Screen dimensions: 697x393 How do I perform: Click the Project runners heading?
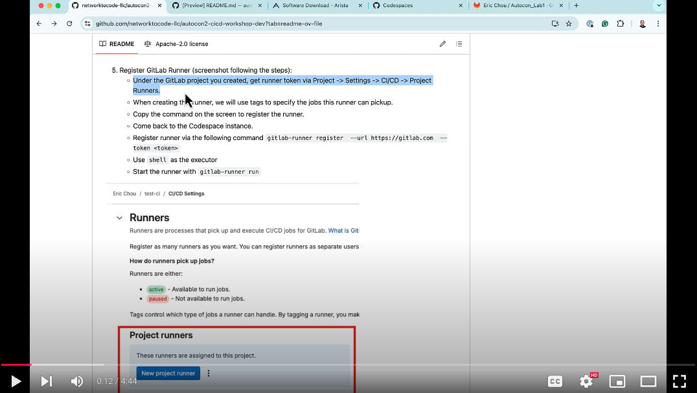pyautogui.click(x=161, y=335)
